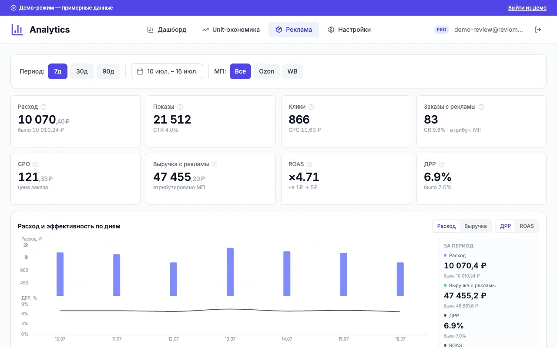
Task: Click the logout arrow icon
Action: click(x=538, y=30)
